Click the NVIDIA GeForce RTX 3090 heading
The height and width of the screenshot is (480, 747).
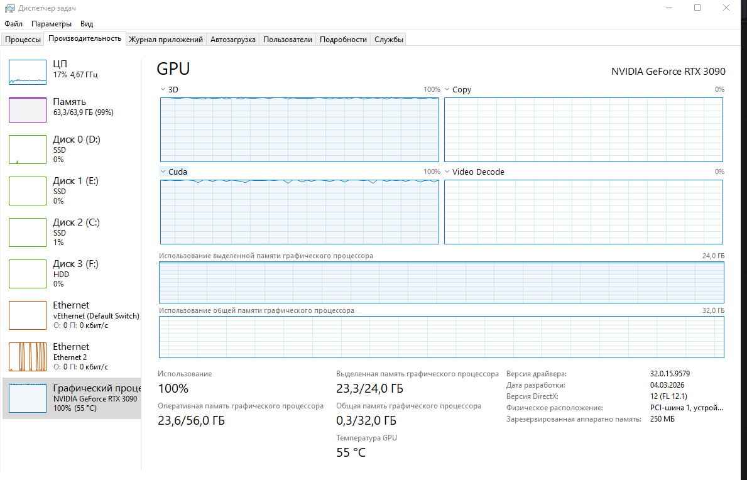[668, 72]
